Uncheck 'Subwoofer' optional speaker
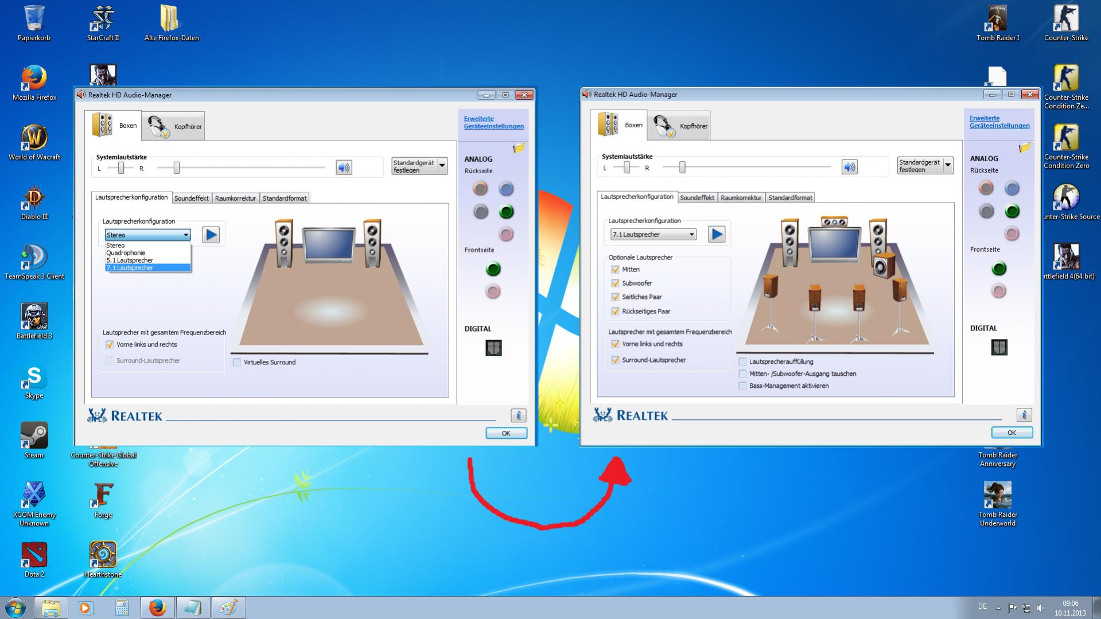 point(615,283)
